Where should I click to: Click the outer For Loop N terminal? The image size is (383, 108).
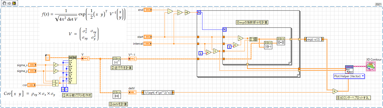[x=199, y=13]
